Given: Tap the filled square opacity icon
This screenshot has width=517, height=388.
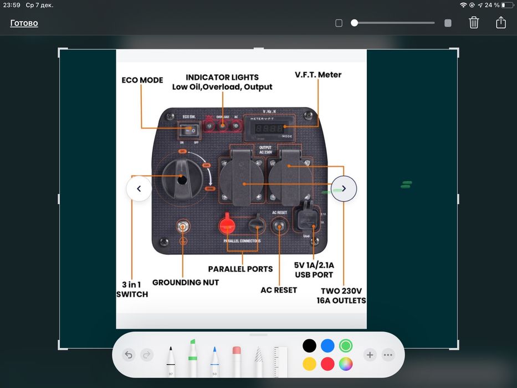Looking at the screenshot, I should pyautogui.click(x=448, y=23).
